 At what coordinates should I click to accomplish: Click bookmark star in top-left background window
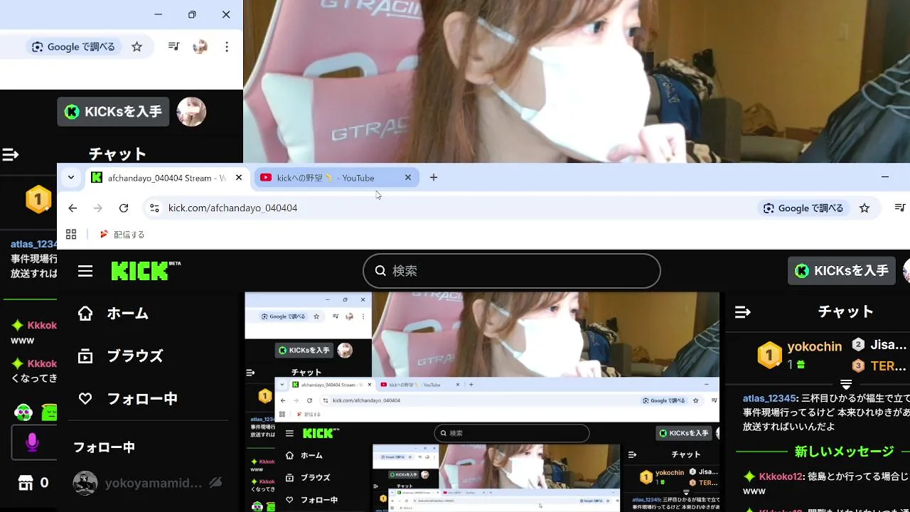[x=137, y=46]
